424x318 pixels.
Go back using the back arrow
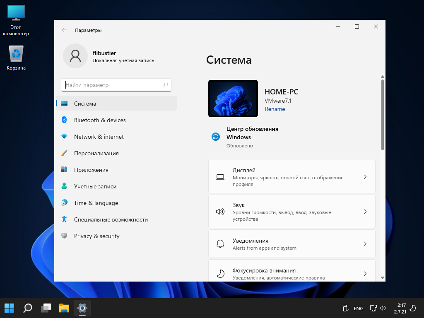pos(64,30)
